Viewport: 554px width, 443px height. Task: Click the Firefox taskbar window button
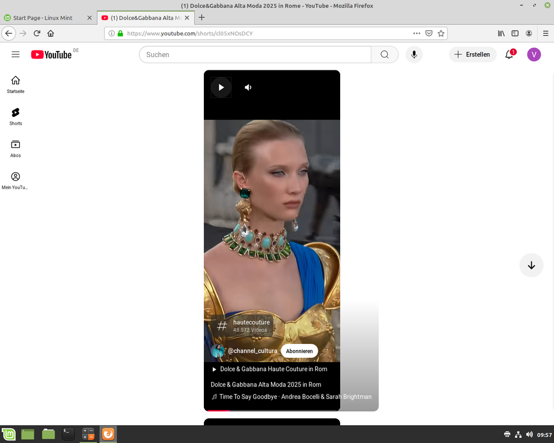pyautogui.click(x=108, y=434)
